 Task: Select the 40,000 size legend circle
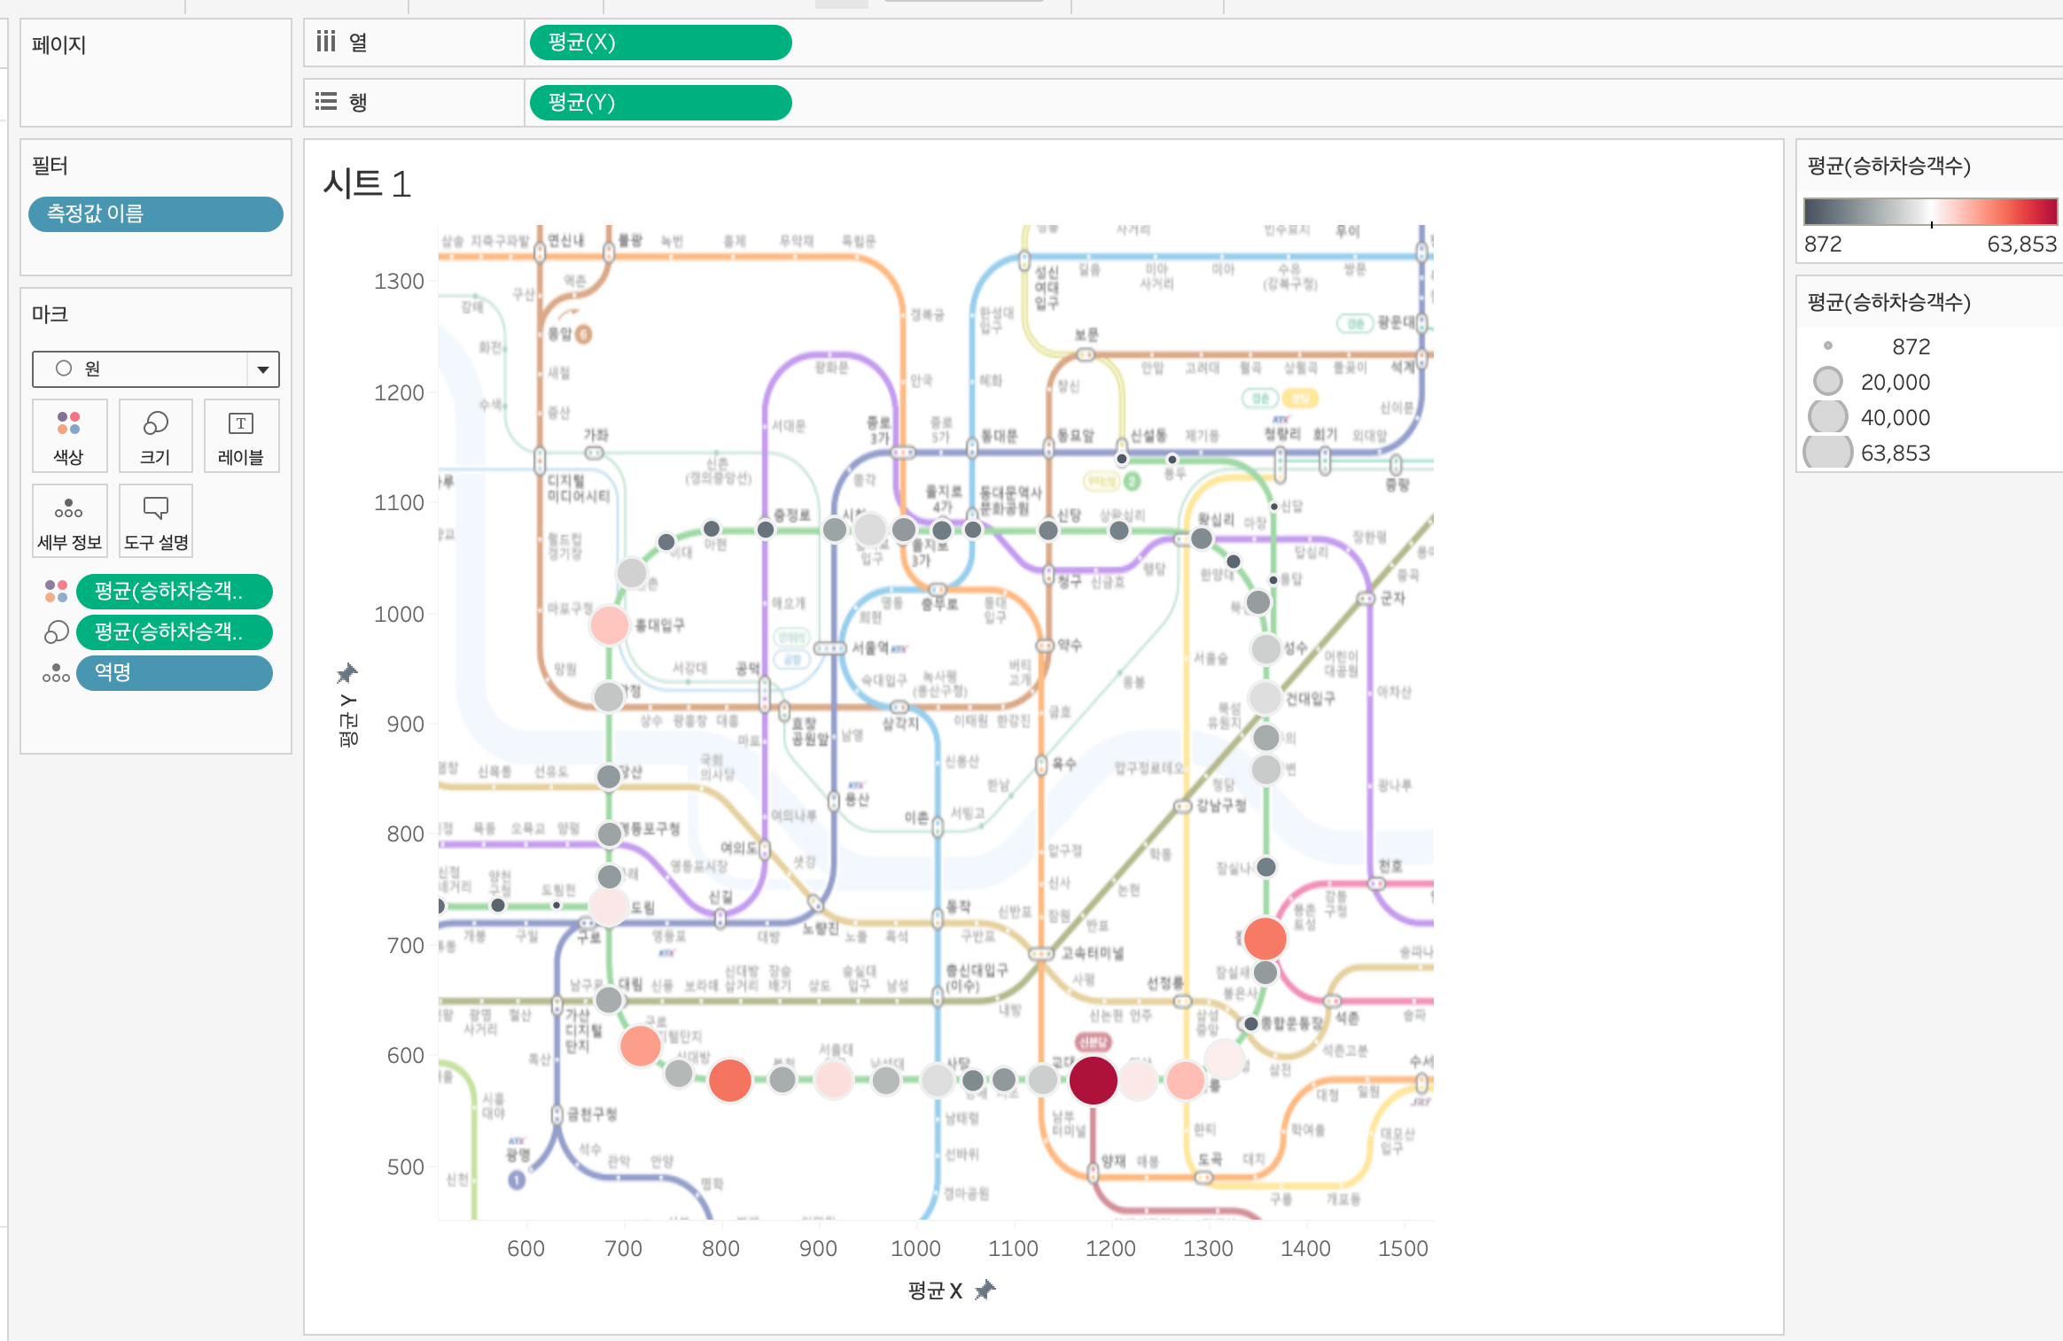[1827, 417]
